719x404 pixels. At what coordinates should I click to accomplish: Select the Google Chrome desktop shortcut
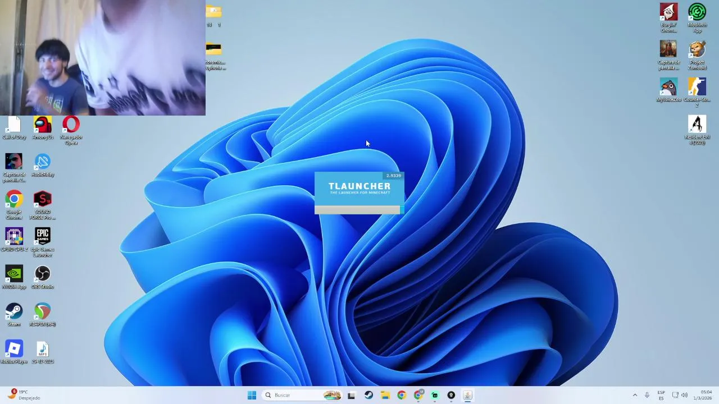[x=14, y=205]
